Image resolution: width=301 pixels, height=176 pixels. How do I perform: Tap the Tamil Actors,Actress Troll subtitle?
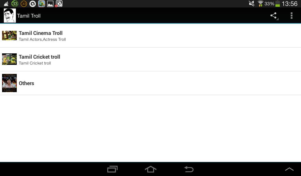tap(42, 39)
